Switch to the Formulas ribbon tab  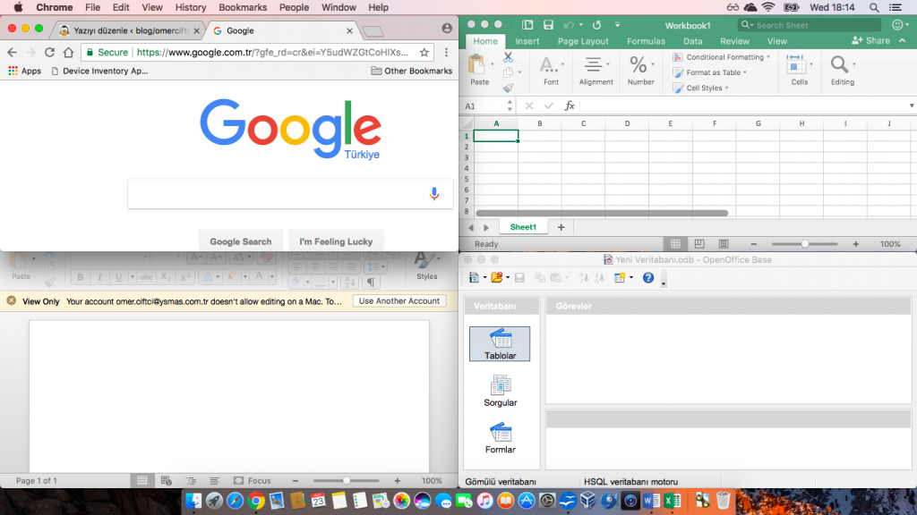tap(646, 41)
